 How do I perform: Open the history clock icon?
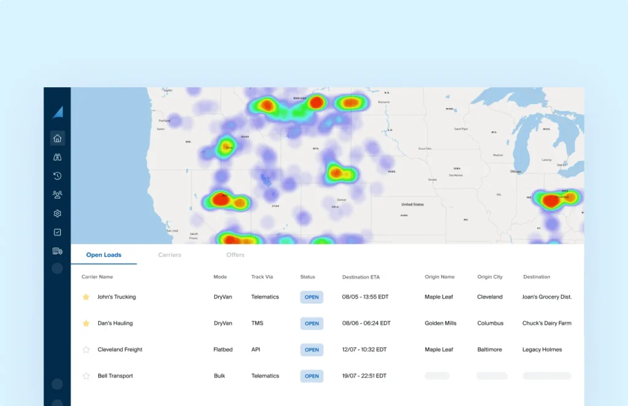point(57,176)
